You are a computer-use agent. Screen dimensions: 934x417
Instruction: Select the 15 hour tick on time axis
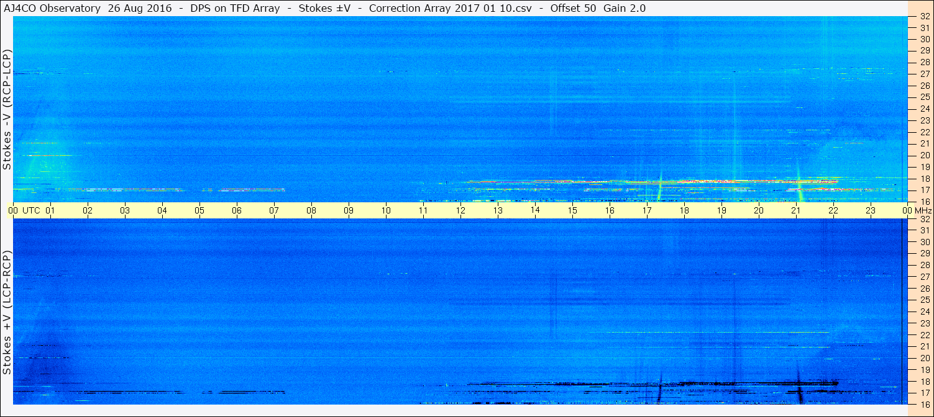pos(572,211)
